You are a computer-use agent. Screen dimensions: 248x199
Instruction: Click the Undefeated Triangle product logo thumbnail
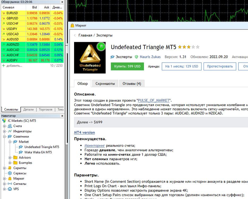coord(90,58)
